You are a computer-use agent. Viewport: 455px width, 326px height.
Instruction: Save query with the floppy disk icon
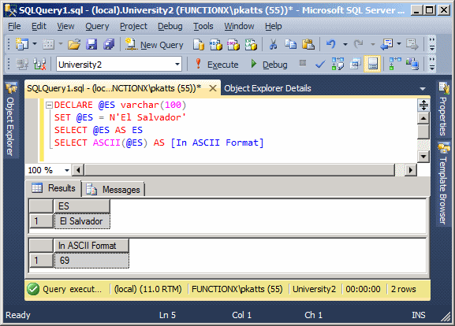(91, 45)
